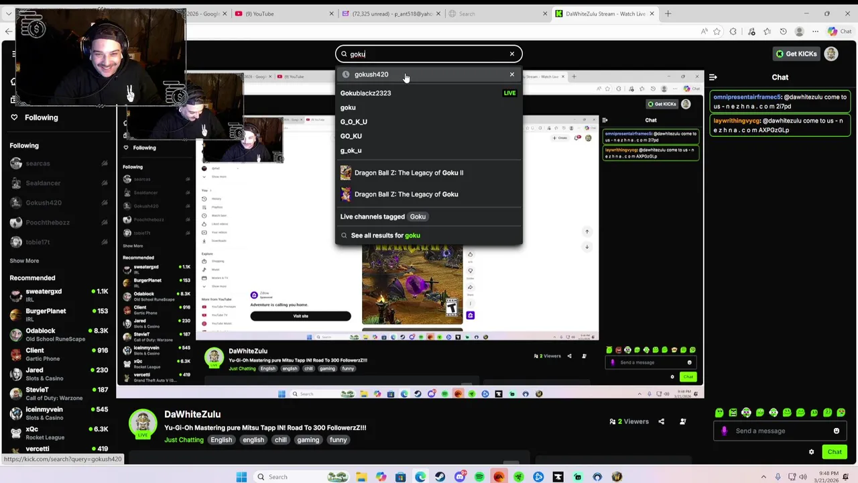The image size is (858, 483).
Task: Select the capitalized English tag
Action: pyautogui.click(x=221, y=440)
